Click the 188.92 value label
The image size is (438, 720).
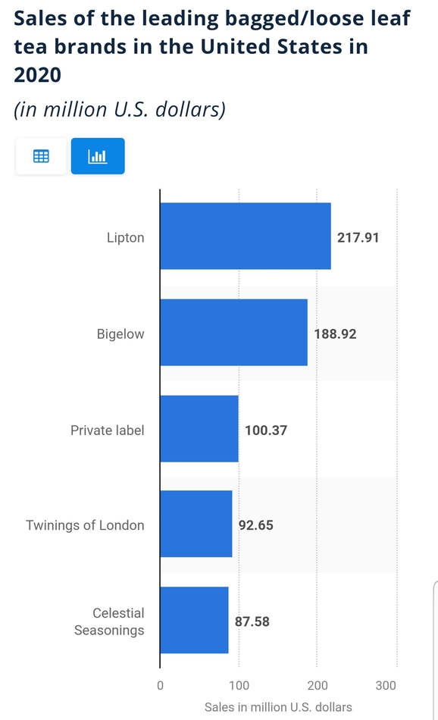point(335,333)
